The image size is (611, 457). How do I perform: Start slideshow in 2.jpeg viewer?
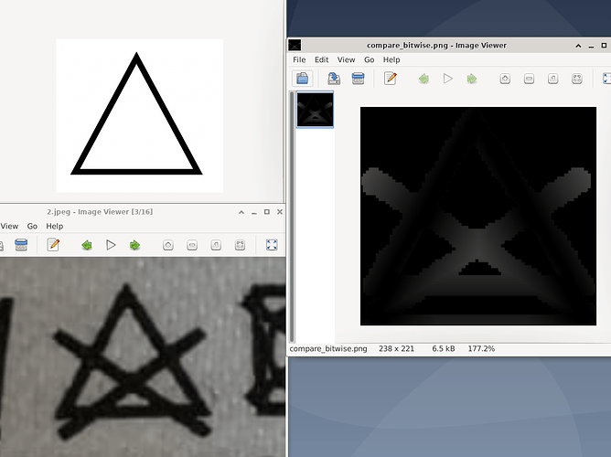(111, 245)
